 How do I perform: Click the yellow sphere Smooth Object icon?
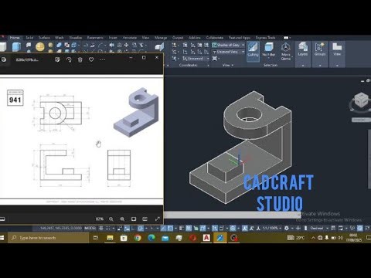tap(40, 47)
